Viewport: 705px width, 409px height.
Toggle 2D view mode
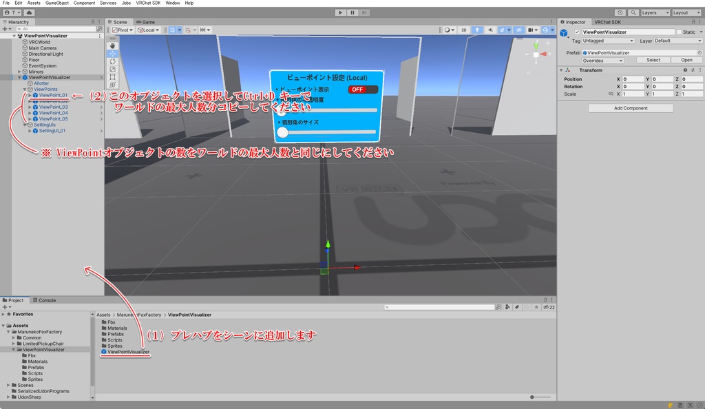click(x=463, y=30)
